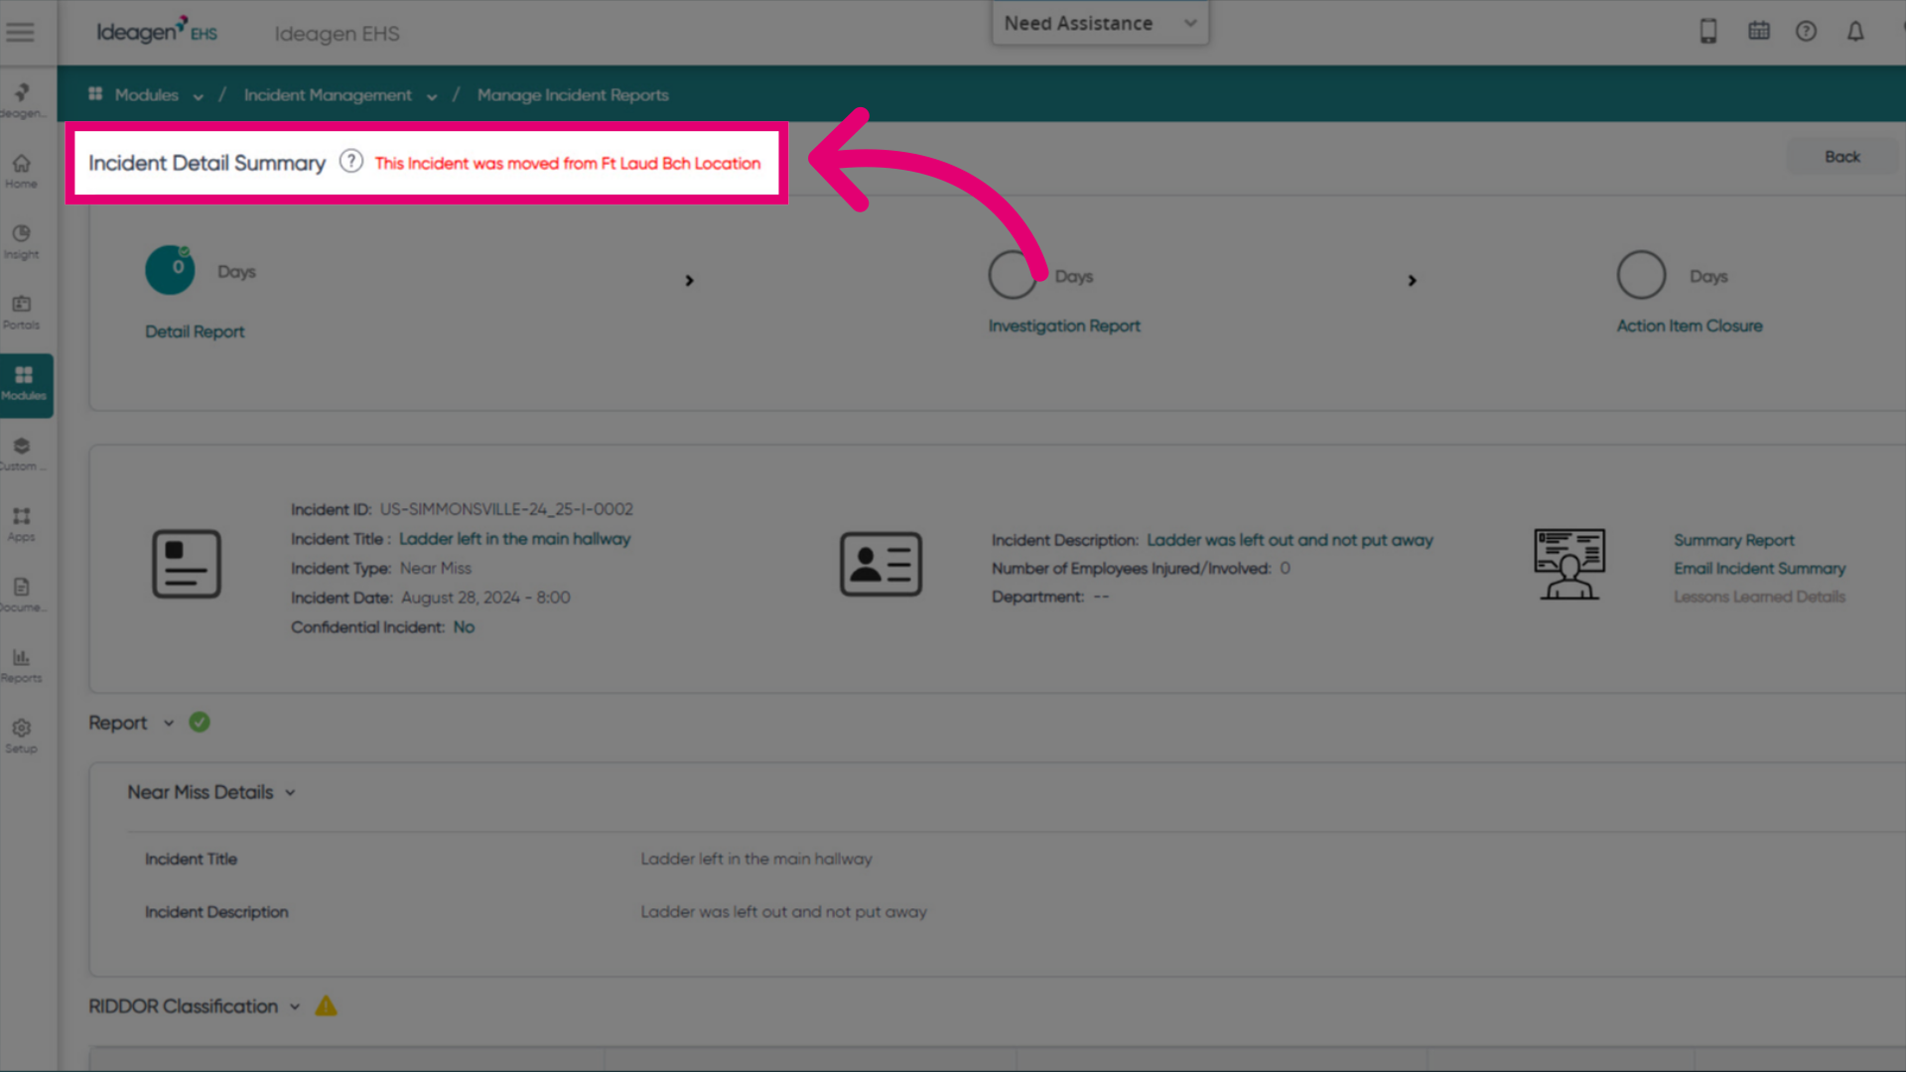Click the arrow after Investigation Report stage
Image resolution: width=1906 pixels, height=1072 pixels.
[x=1412, y=281]
